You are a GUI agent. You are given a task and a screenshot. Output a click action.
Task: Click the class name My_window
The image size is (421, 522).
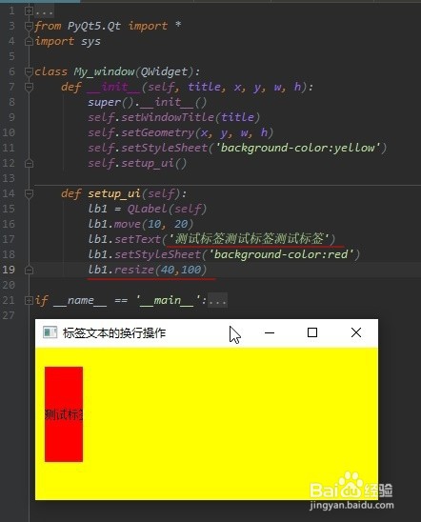tap(104, 71)
